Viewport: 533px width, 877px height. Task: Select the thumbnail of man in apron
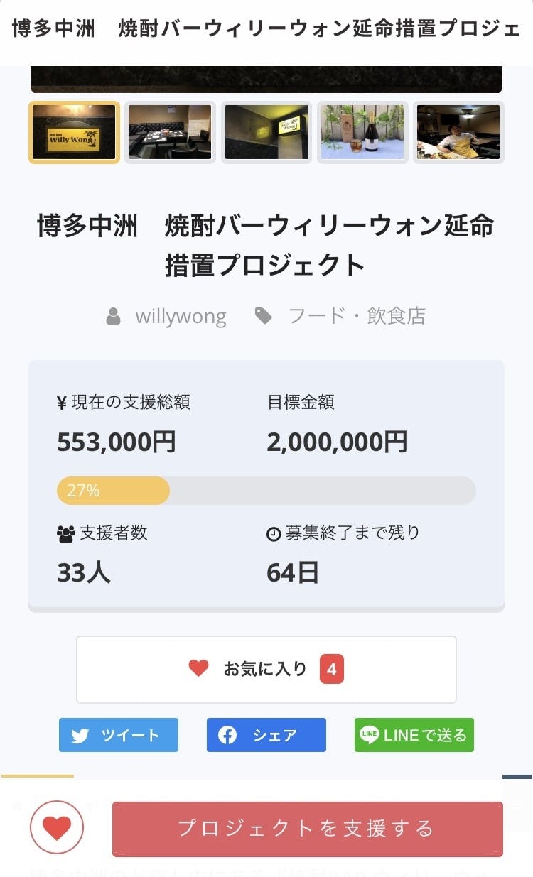pyautogui.click(x=458, y=132)
